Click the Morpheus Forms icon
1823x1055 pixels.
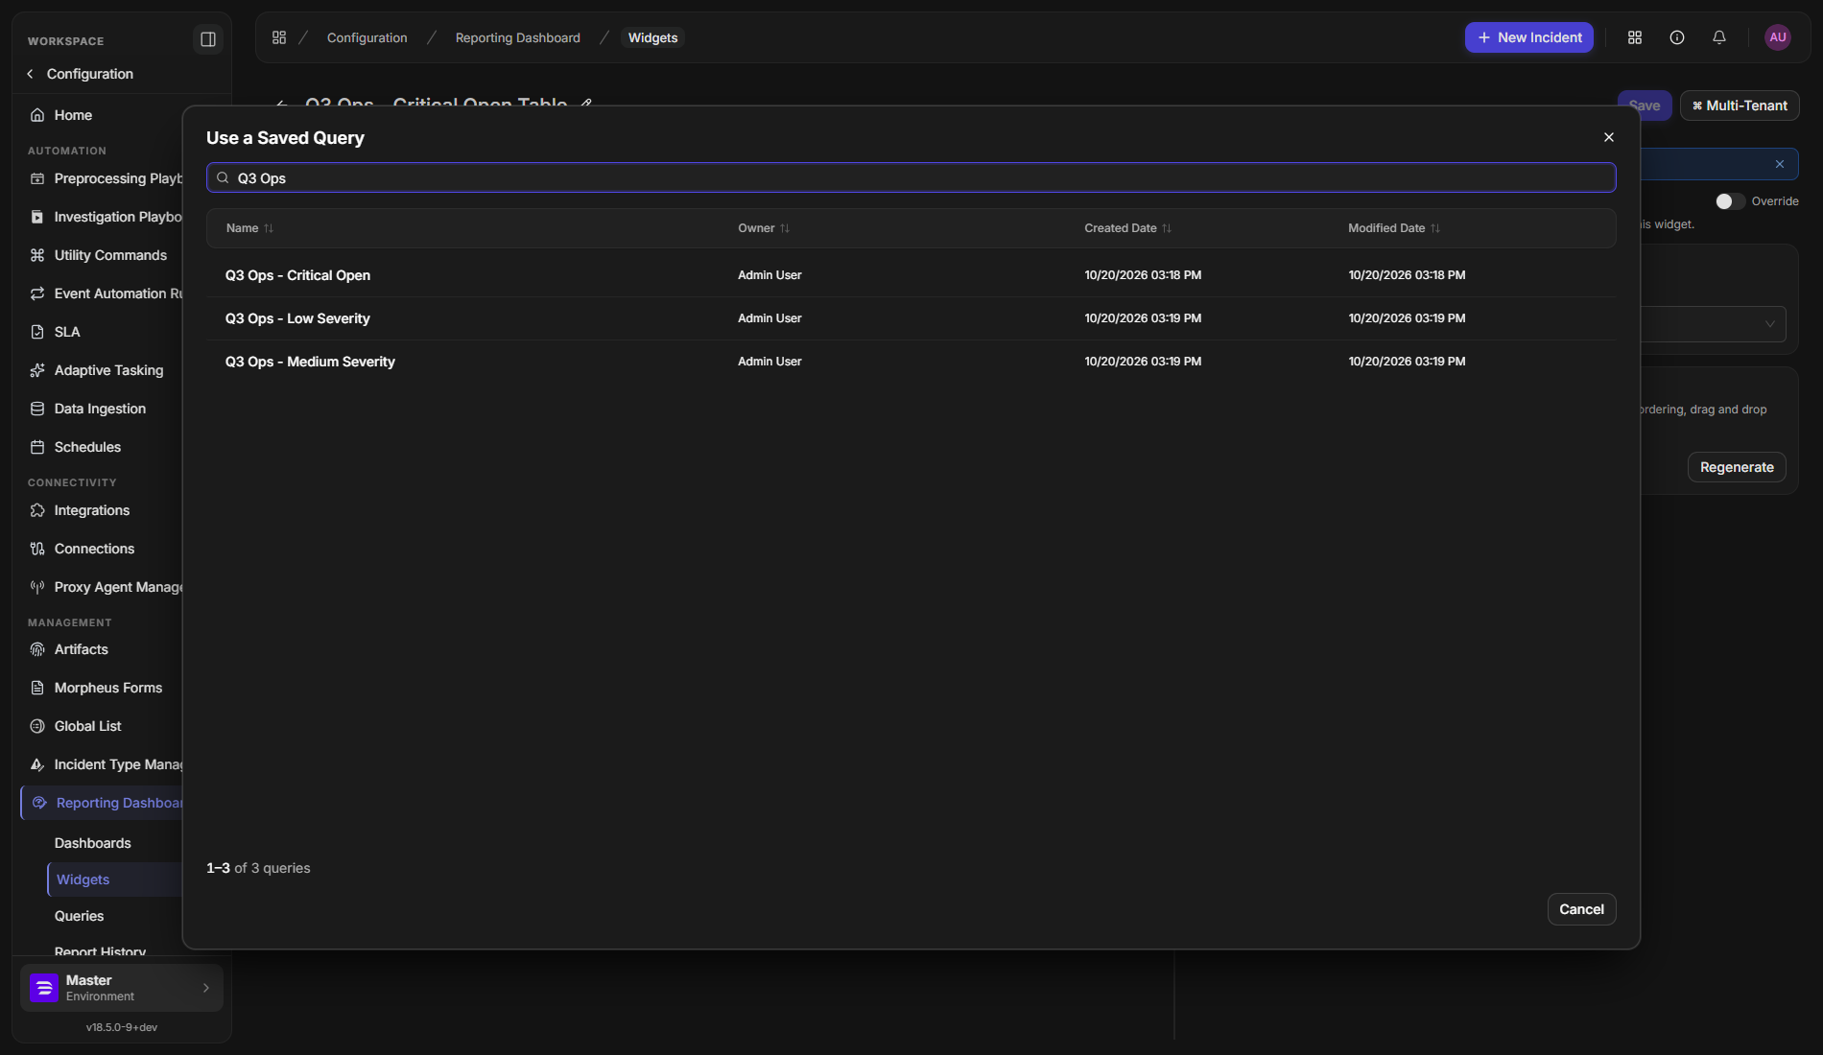point(37,688)
